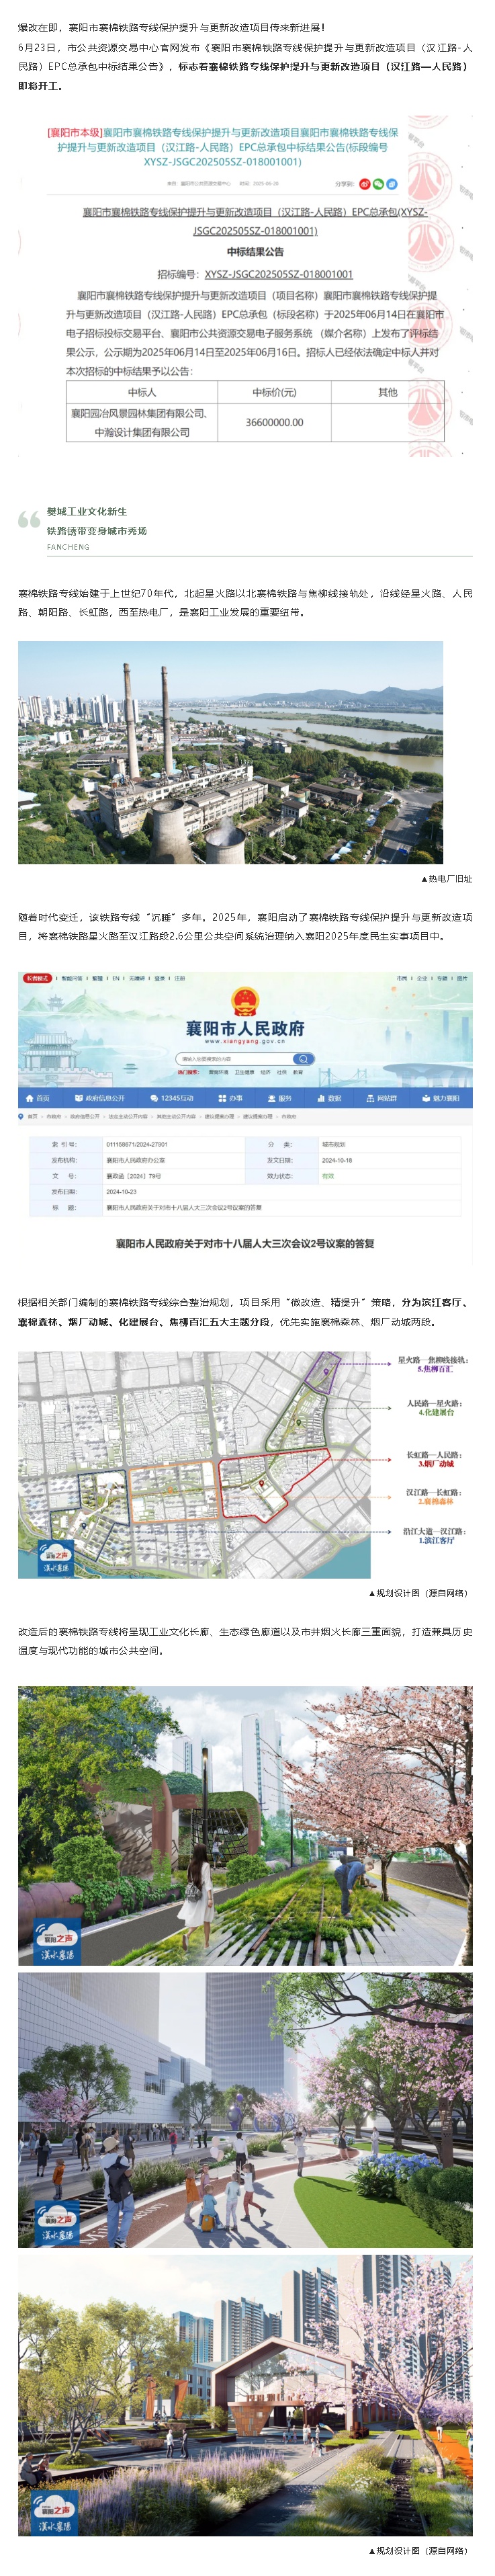
Task: Click the underlined EPC总承包 project title
Action: pyautogui.click(x=255, y=221)
